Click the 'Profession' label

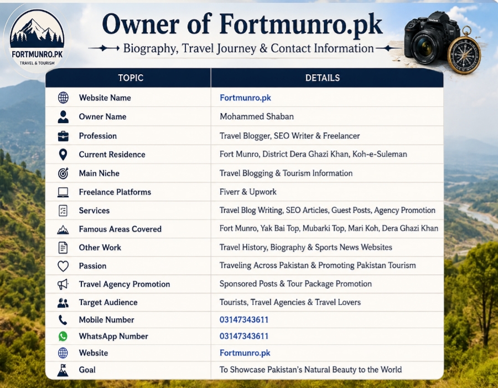tap(98, 136)
